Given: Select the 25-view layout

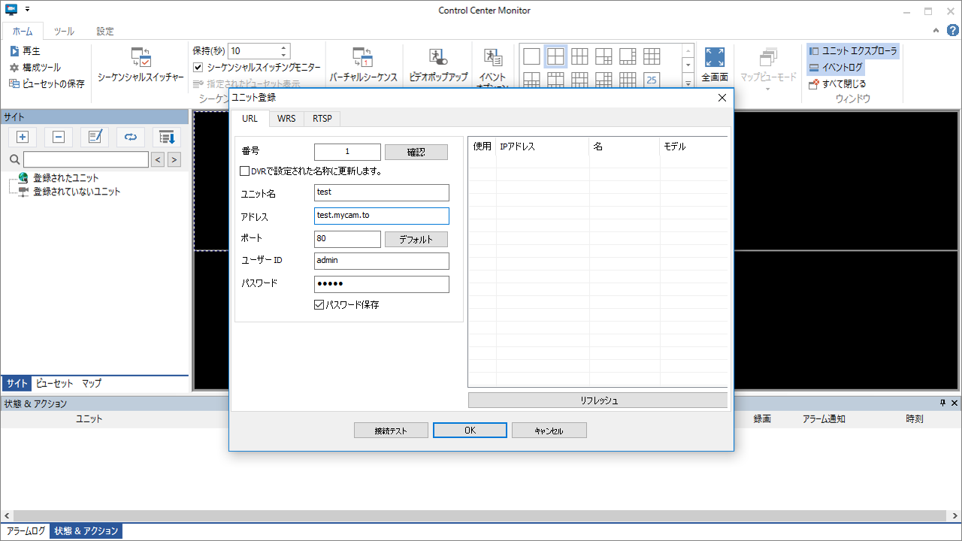Looking at the screenshot, I should tap(652, 80).
